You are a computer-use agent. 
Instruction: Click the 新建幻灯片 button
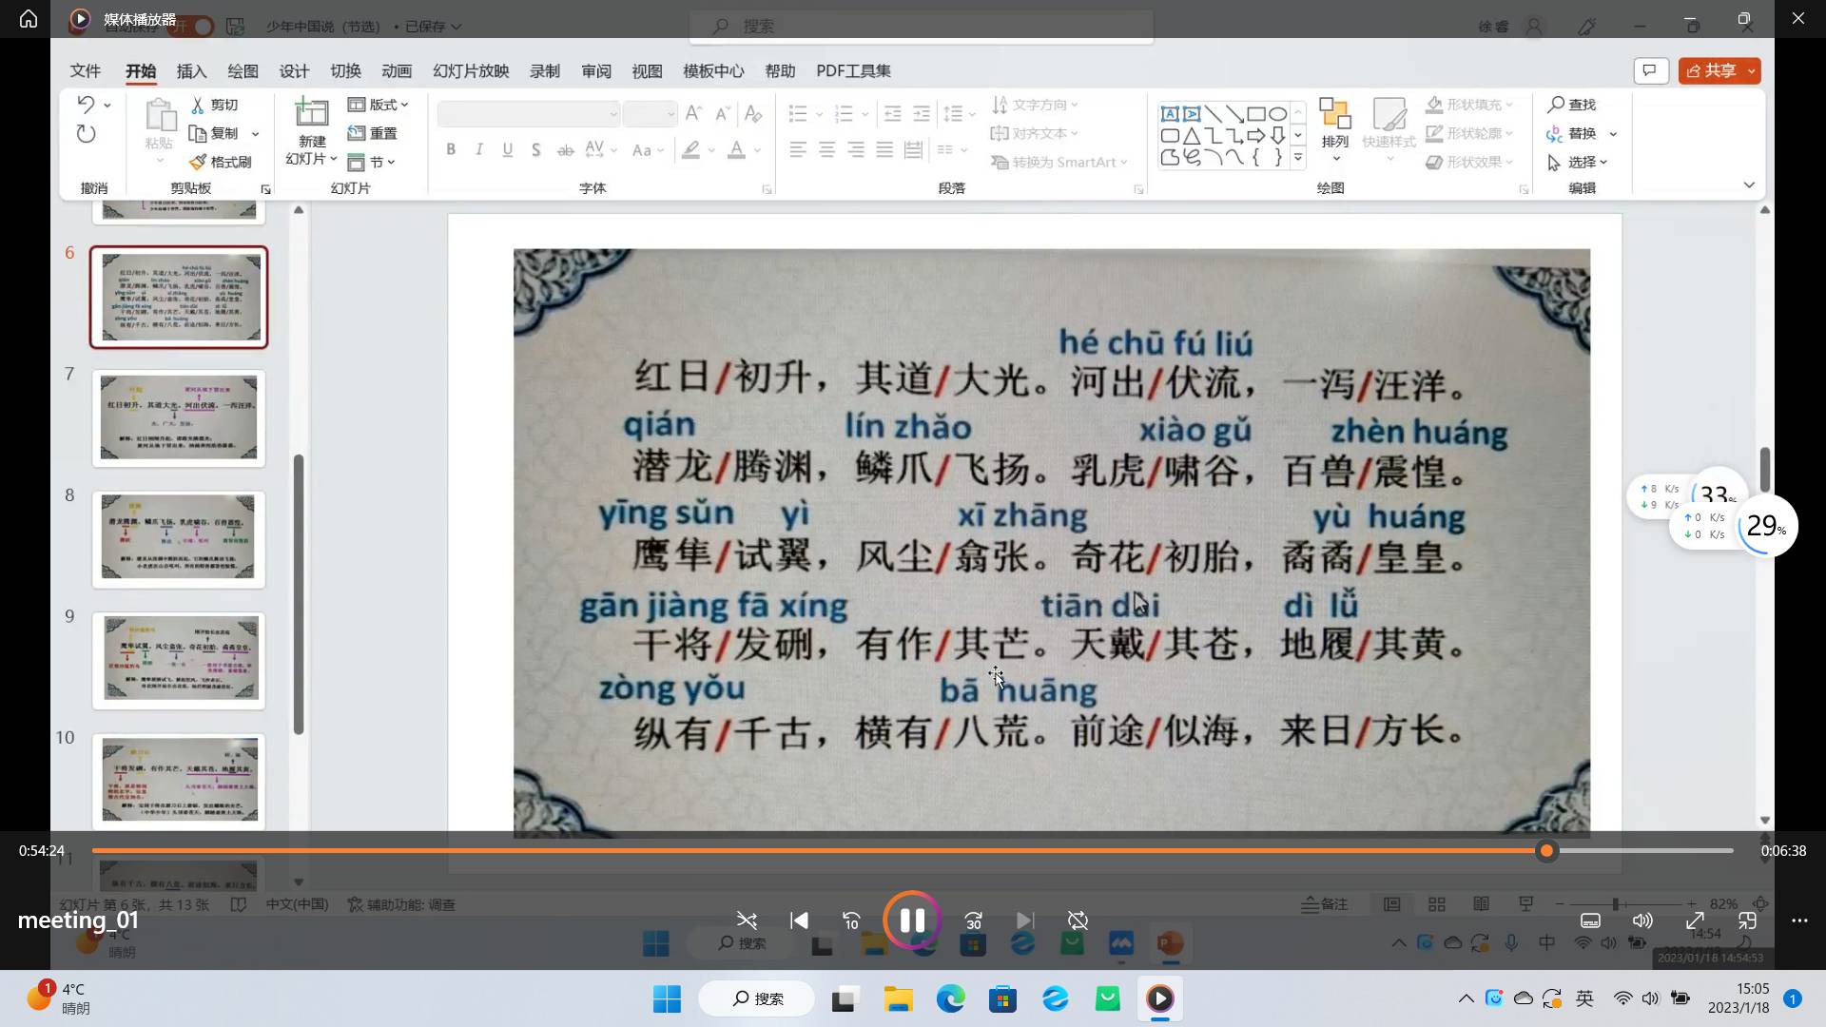312,131
